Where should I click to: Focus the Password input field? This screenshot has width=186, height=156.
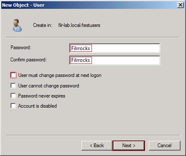[115, 48]
